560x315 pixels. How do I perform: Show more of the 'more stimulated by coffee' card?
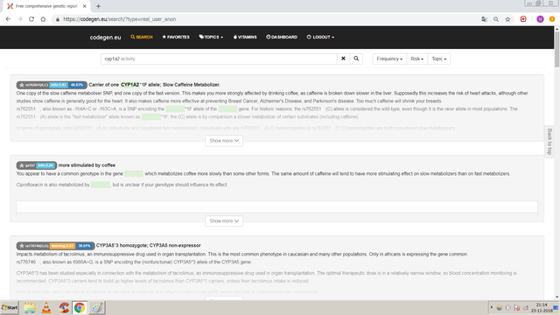224,221
